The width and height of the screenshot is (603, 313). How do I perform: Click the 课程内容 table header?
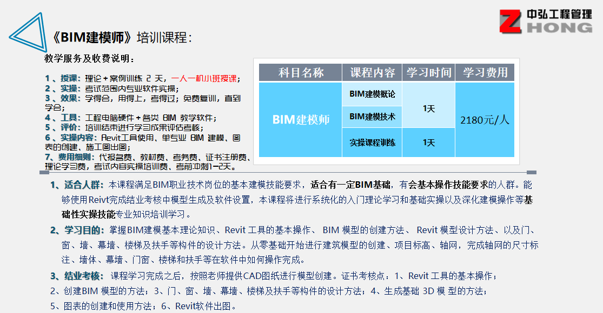tap(372, 73)
